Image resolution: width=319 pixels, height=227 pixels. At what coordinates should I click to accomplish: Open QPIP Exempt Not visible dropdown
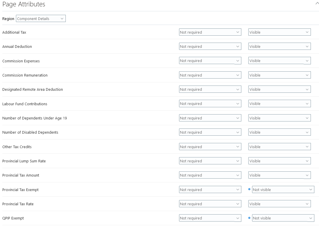[x=283, y=218]
